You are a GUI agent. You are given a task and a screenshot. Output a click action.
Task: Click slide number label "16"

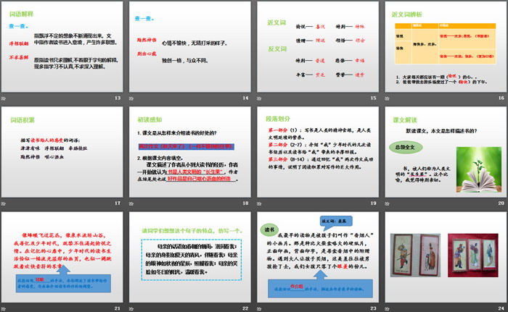(x=501, y=98)
